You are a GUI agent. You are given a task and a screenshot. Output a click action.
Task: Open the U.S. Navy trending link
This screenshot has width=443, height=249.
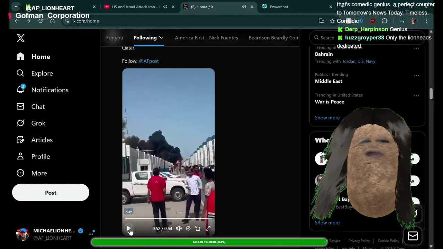tap(366, 61)
